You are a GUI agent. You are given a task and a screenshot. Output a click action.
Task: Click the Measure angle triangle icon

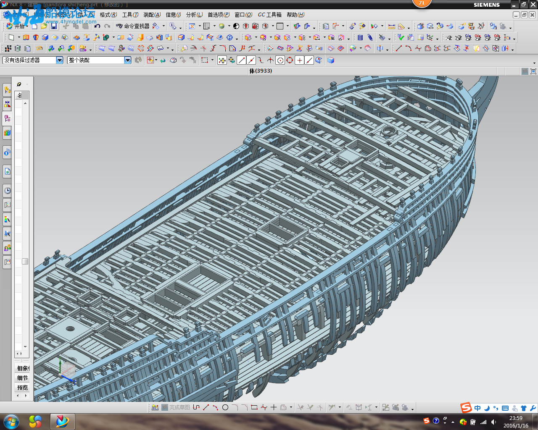point(401,26)
